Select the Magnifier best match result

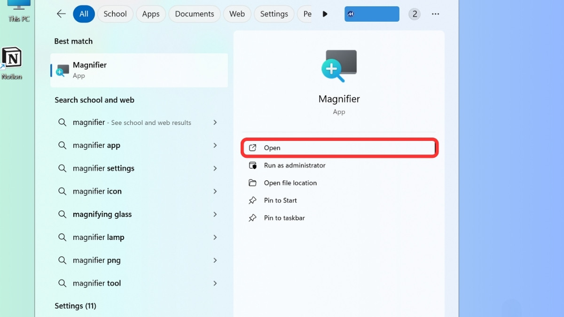point(139,70)
